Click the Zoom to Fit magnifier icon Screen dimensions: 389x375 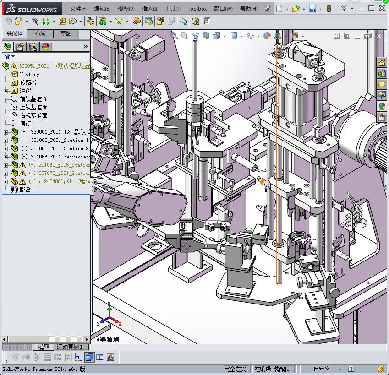(174, 36)
